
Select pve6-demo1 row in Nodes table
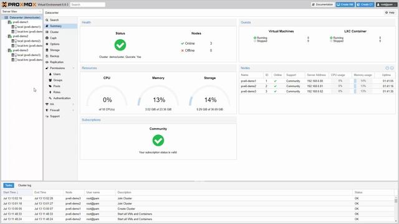(x=317, y=81)
